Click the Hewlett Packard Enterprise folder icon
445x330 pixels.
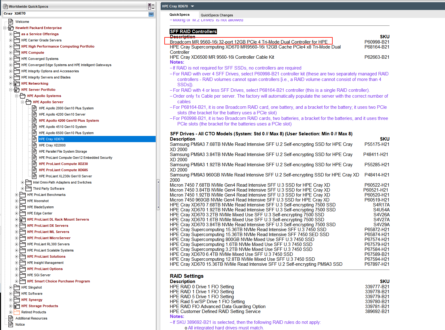(11, 28)
